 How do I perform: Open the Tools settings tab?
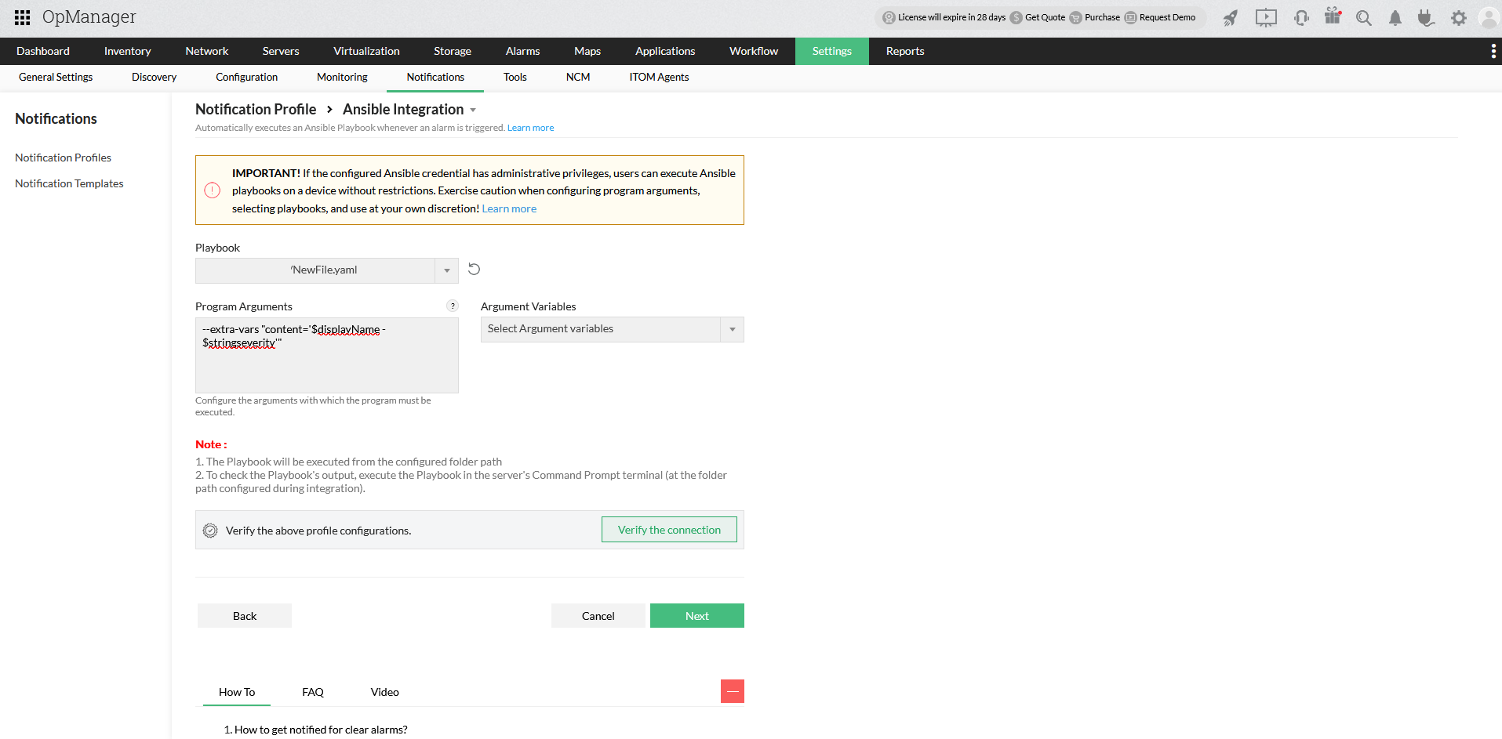tap(515, 77)
